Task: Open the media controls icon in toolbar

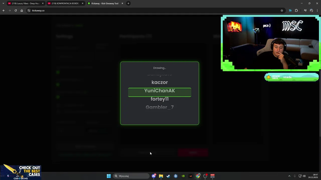Action: coord(305,10)
